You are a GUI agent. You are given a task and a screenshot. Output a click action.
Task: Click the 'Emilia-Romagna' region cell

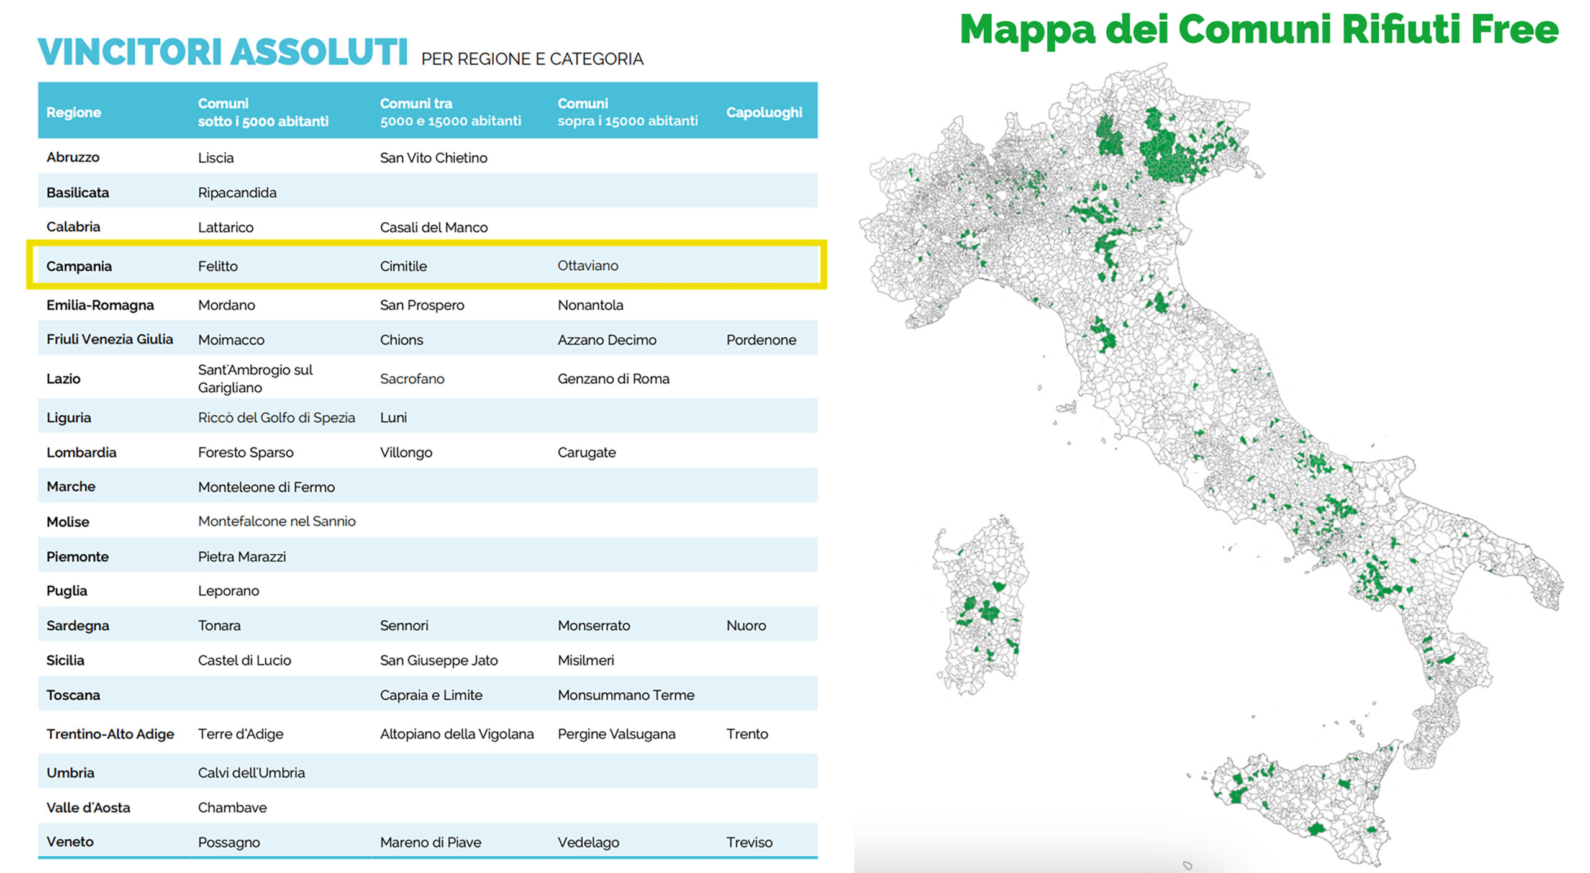pos(100,305)
